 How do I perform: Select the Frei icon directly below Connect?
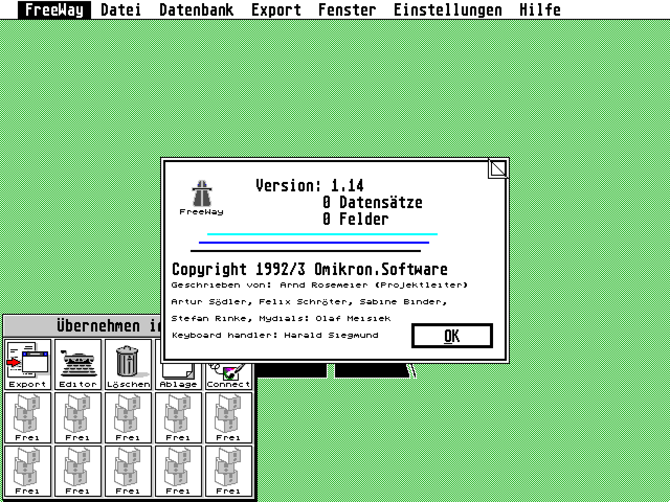coord(229,417)
